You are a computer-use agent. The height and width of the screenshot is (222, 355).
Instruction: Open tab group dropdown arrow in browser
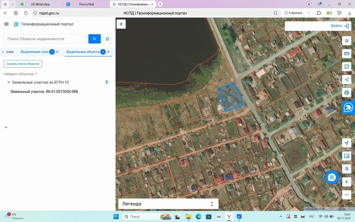pyautogui.click(x=12, y=4)
